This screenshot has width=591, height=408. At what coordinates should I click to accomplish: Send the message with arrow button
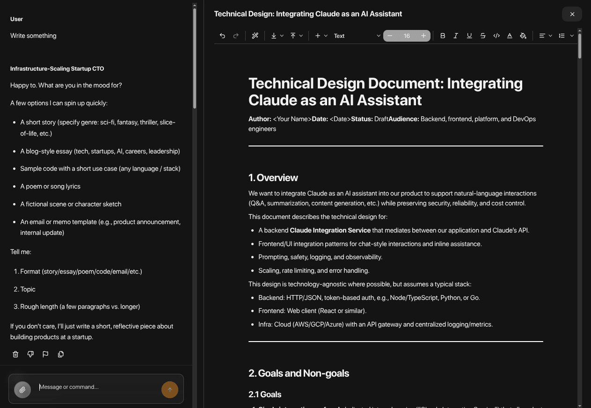170,389
